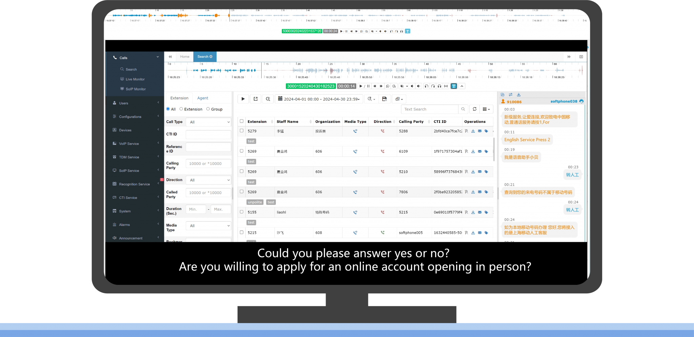This screenshot has width=694, height=337.
Task: Open Live Monitor in the sidebar
Action: pyautogui.click(x=135, y=79)
